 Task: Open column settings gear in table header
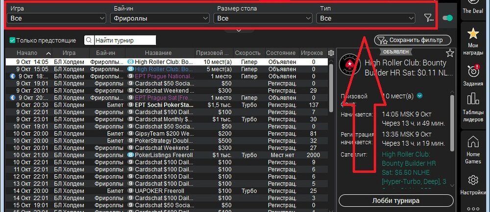point(331,53)
